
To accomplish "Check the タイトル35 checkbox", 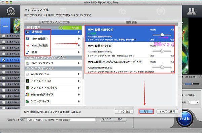I will tap(4, 66).
